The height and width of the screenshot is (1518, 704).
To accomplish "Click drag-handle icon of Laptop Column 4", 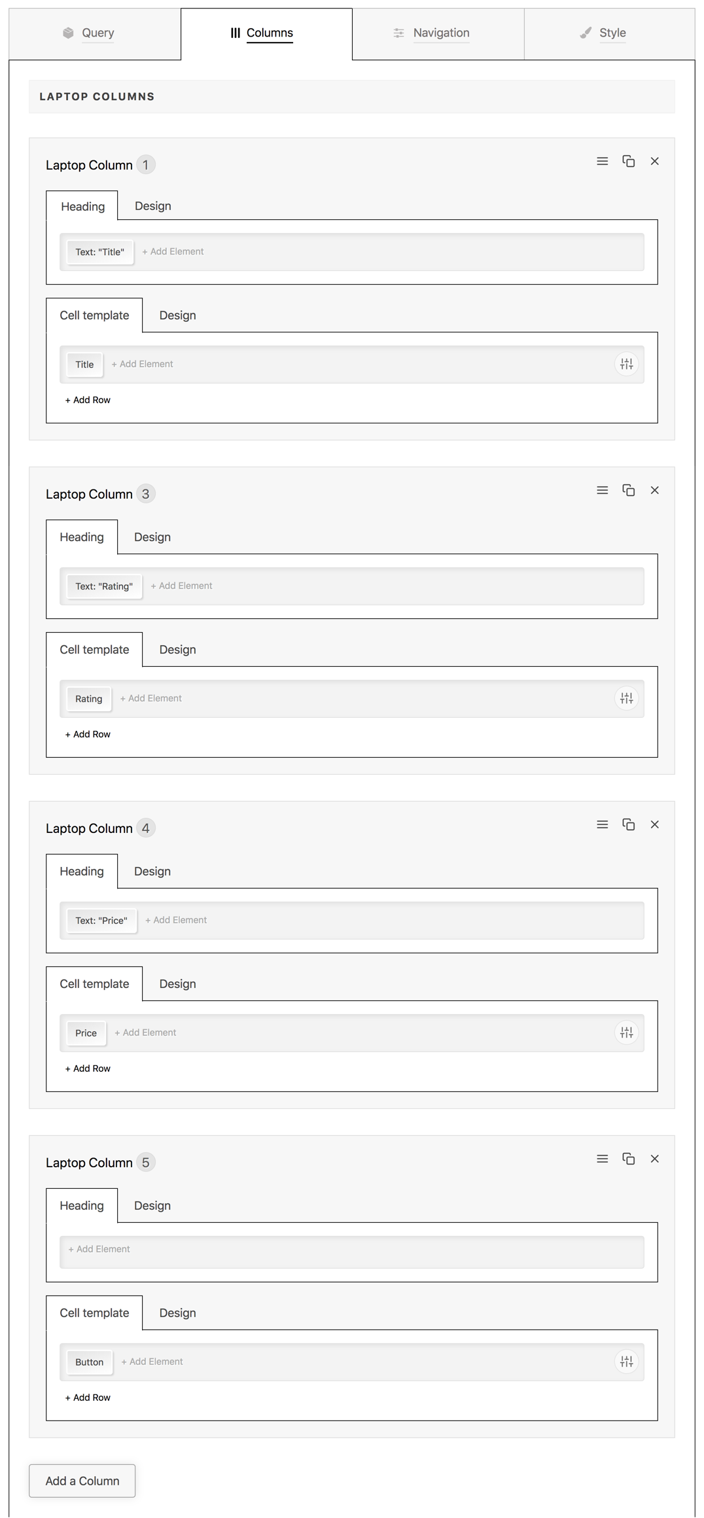I will click(x=602, y=824).
